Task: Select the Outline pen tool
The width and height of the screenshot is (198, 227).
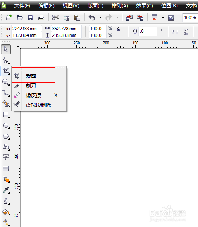Action: click(x=6, y=201)
